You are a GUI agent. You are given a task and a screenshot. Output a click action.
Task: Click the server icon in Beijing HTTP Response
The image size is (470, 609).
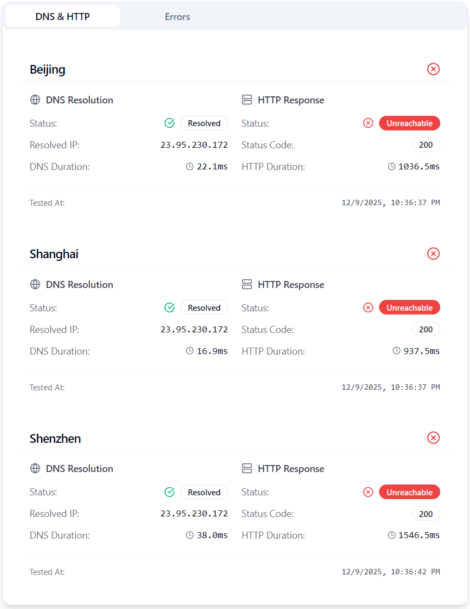pos(247,100)
